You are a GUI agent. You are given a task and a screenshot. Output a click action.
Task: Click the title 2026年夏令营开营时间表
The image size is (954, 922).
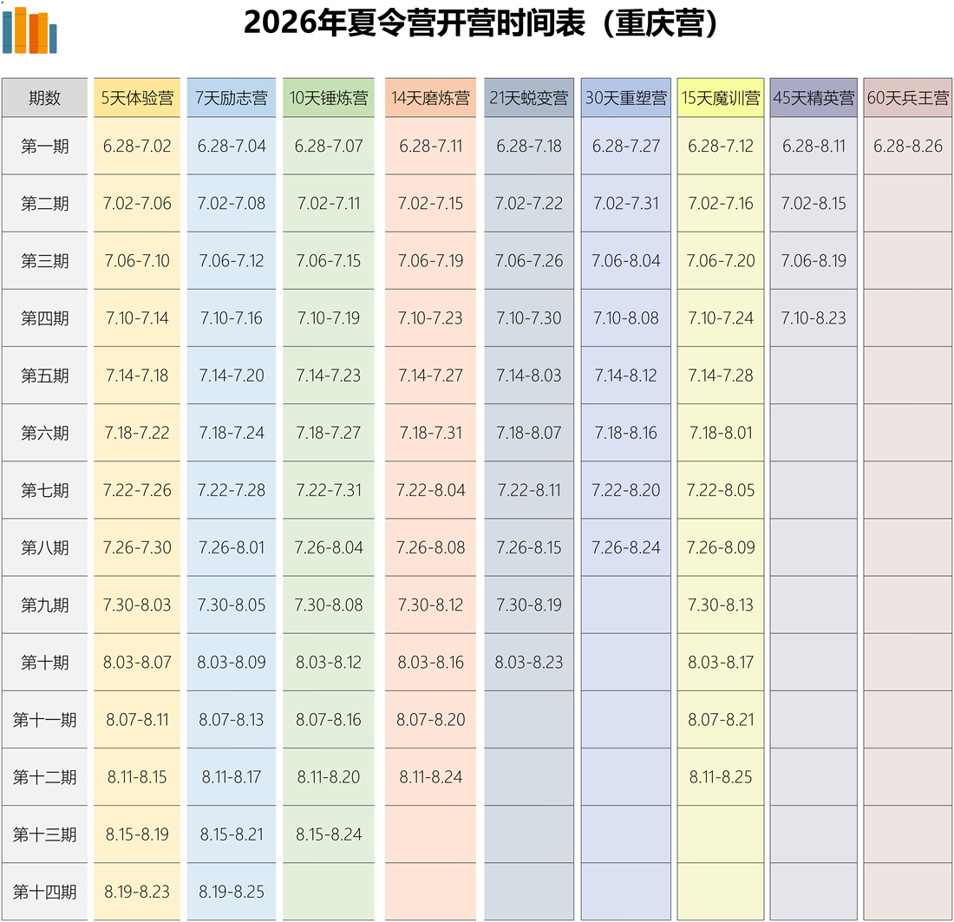click(x=481, y=24)
